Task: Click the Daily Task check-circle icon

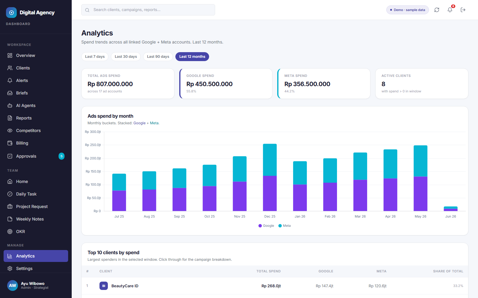Action: (10, 194)
